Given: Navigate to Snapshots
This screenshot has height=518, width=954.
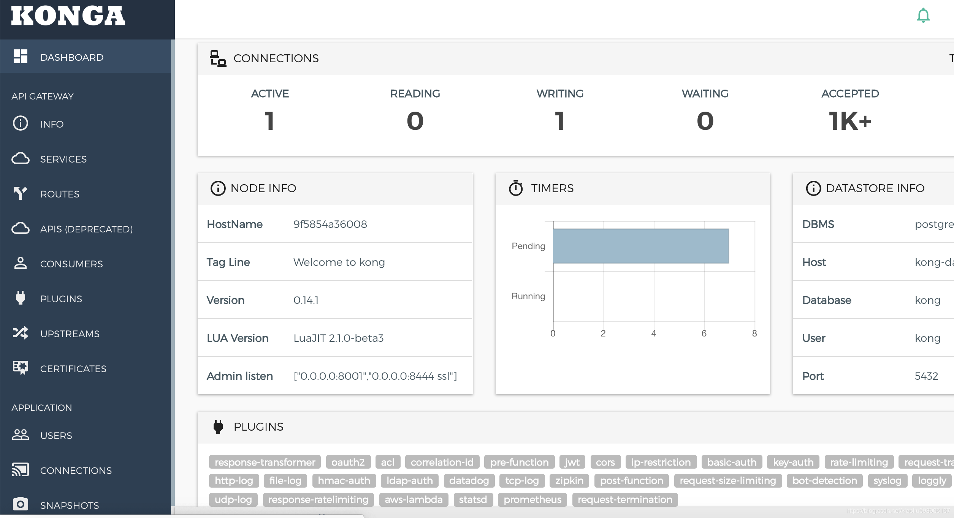Looking at the screenshot, I should (86, 505).
